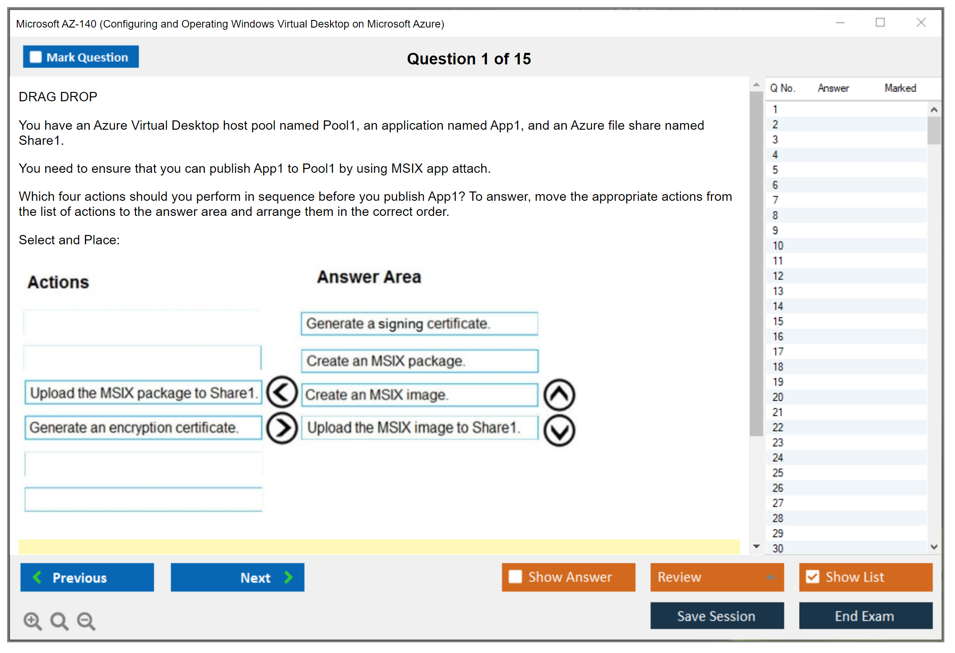Viewport: 955px width, 653px height.
Task: Enable the Show Answer checkbox
Action: [x=515, y=577]
